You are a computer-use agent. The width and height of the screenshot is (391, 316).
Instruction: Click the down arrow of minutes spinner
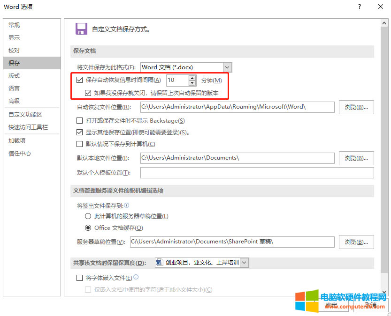tap(192, 83)
